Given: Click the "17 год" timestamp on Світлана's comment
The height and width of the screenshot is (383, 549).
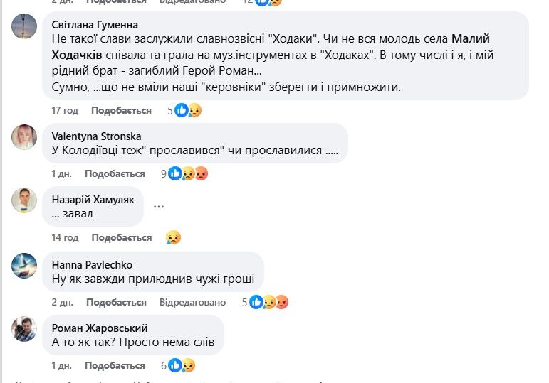Looking at the screenshot, I should pyautogui.click(x=65, y=110).
